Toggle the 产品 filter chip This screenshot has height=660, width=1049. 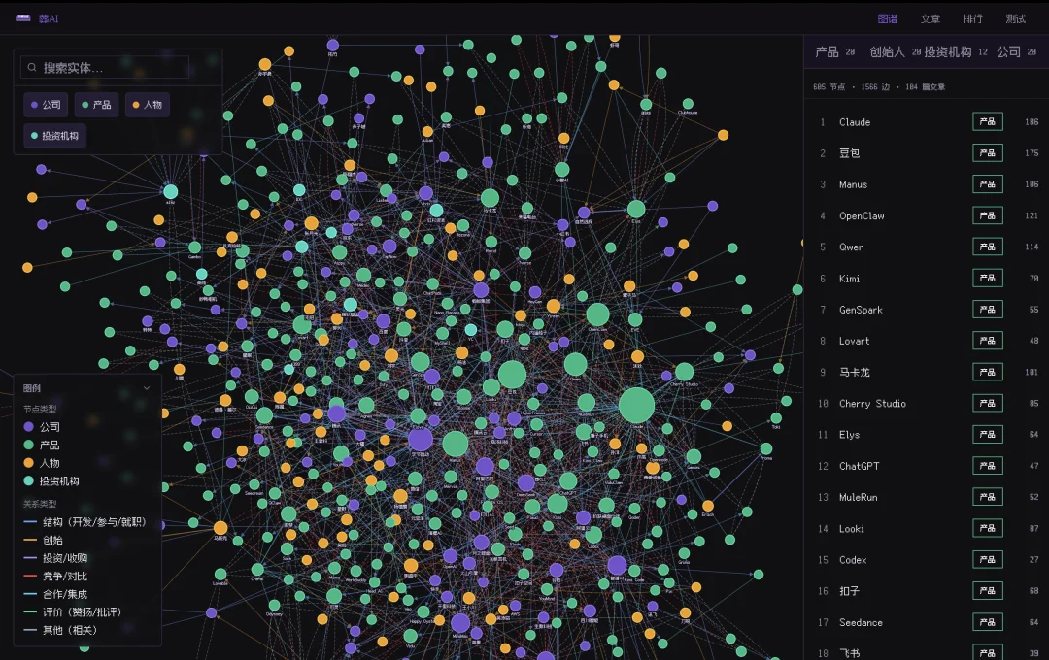click(96, 105)
